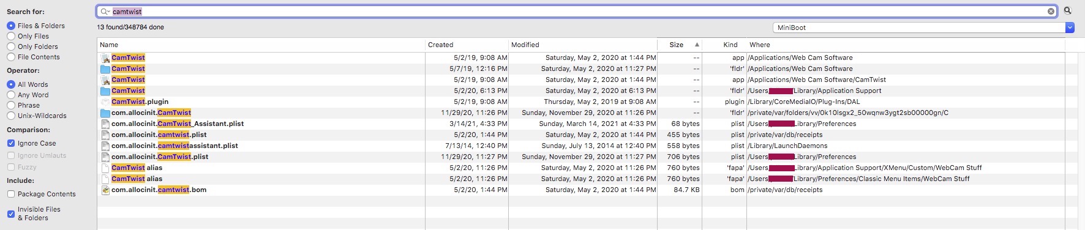Image resolution: width=1085 pixels, height=230 pixels.
Task: Enable the Package Contents checkbox
Action: pyautogui.click(x=11, y=194)
